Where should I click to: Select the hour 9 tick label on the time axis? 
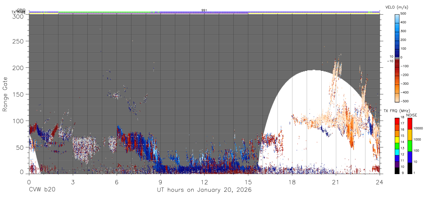coord(160,182)
